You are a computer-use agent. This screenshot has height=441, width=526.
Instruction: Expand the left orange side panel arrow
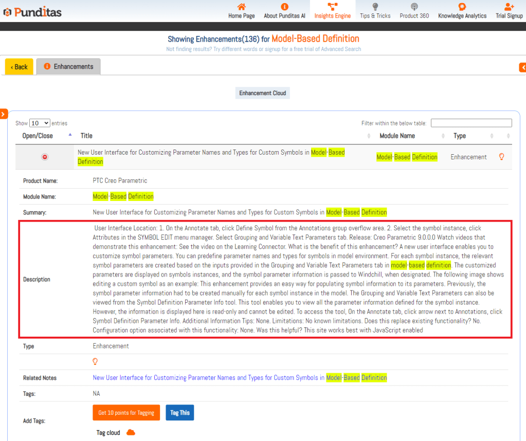3,114
